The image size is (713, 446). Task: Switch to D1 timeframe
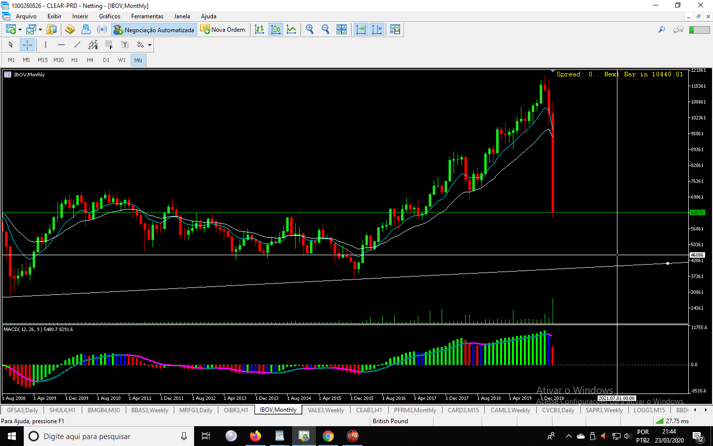106,60
